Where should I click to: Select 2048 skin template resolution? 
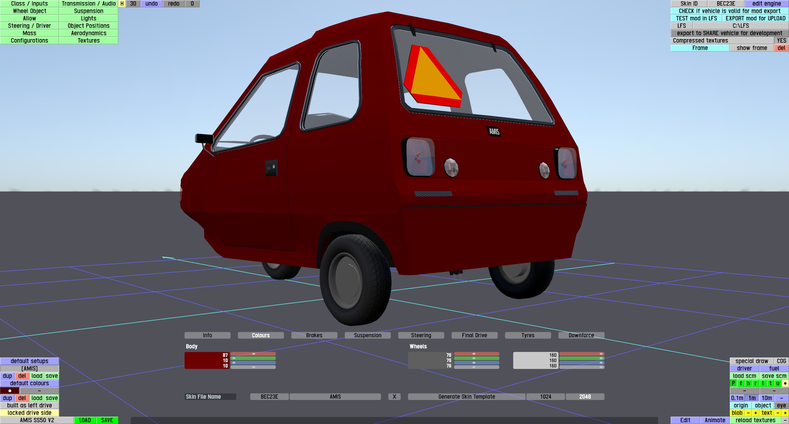click(585, 397)
